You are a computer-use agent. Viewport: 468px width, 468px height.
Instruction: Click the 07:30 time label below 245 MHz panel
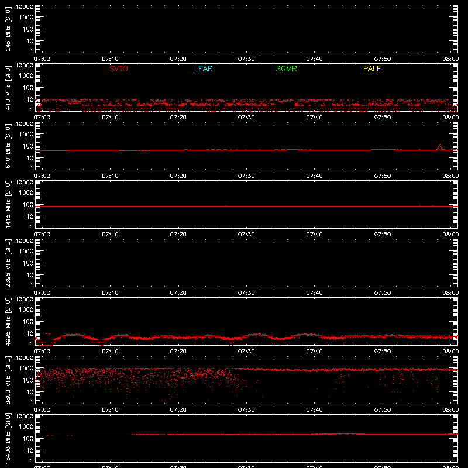[246, 59]
